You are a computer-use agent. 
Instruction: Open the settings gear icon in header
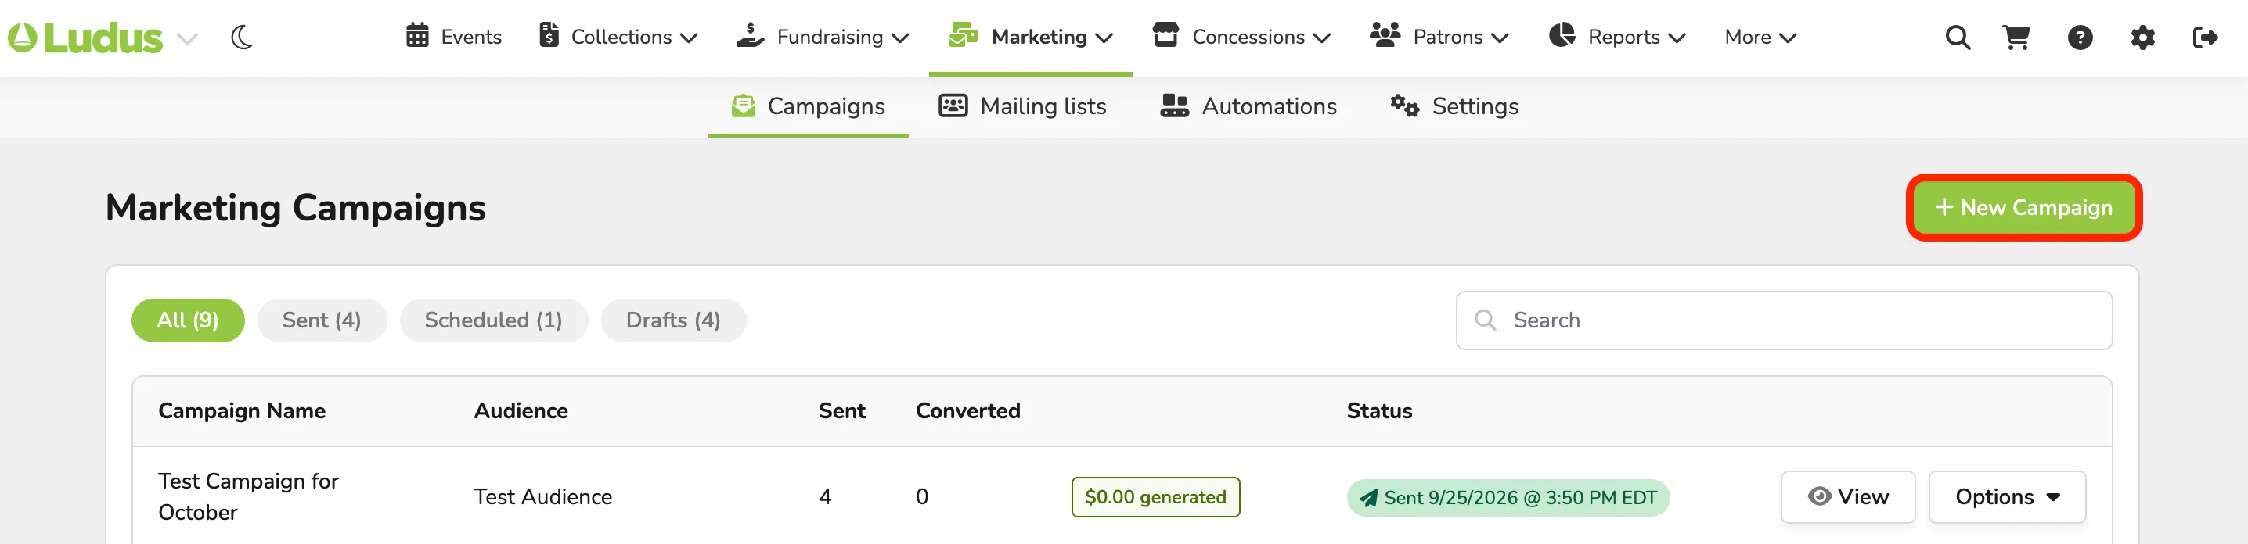[2143, 38]
